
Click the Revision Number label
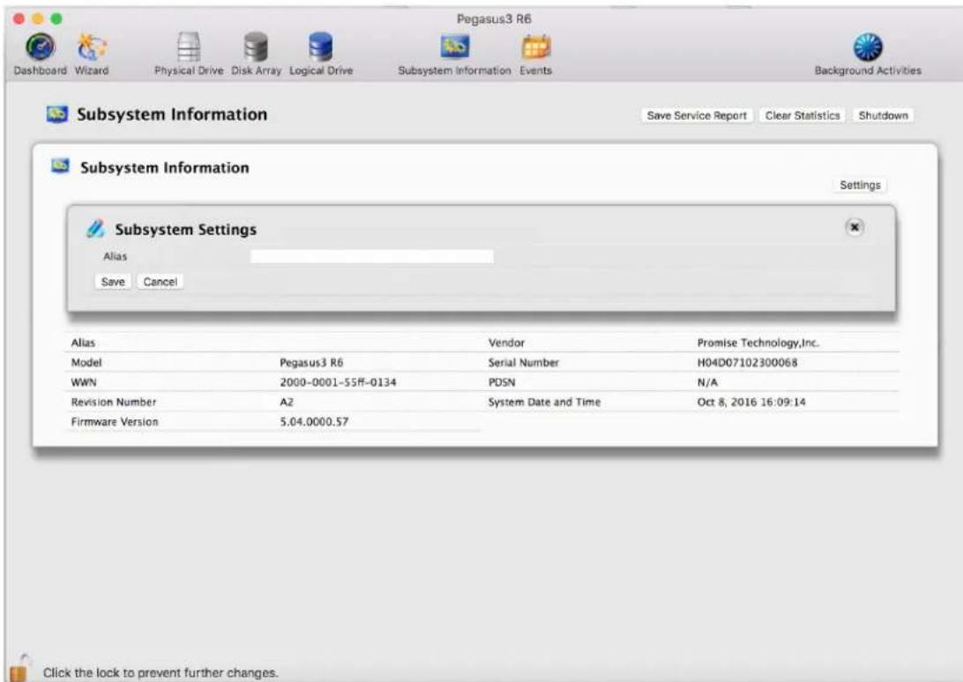coord(114,402)
